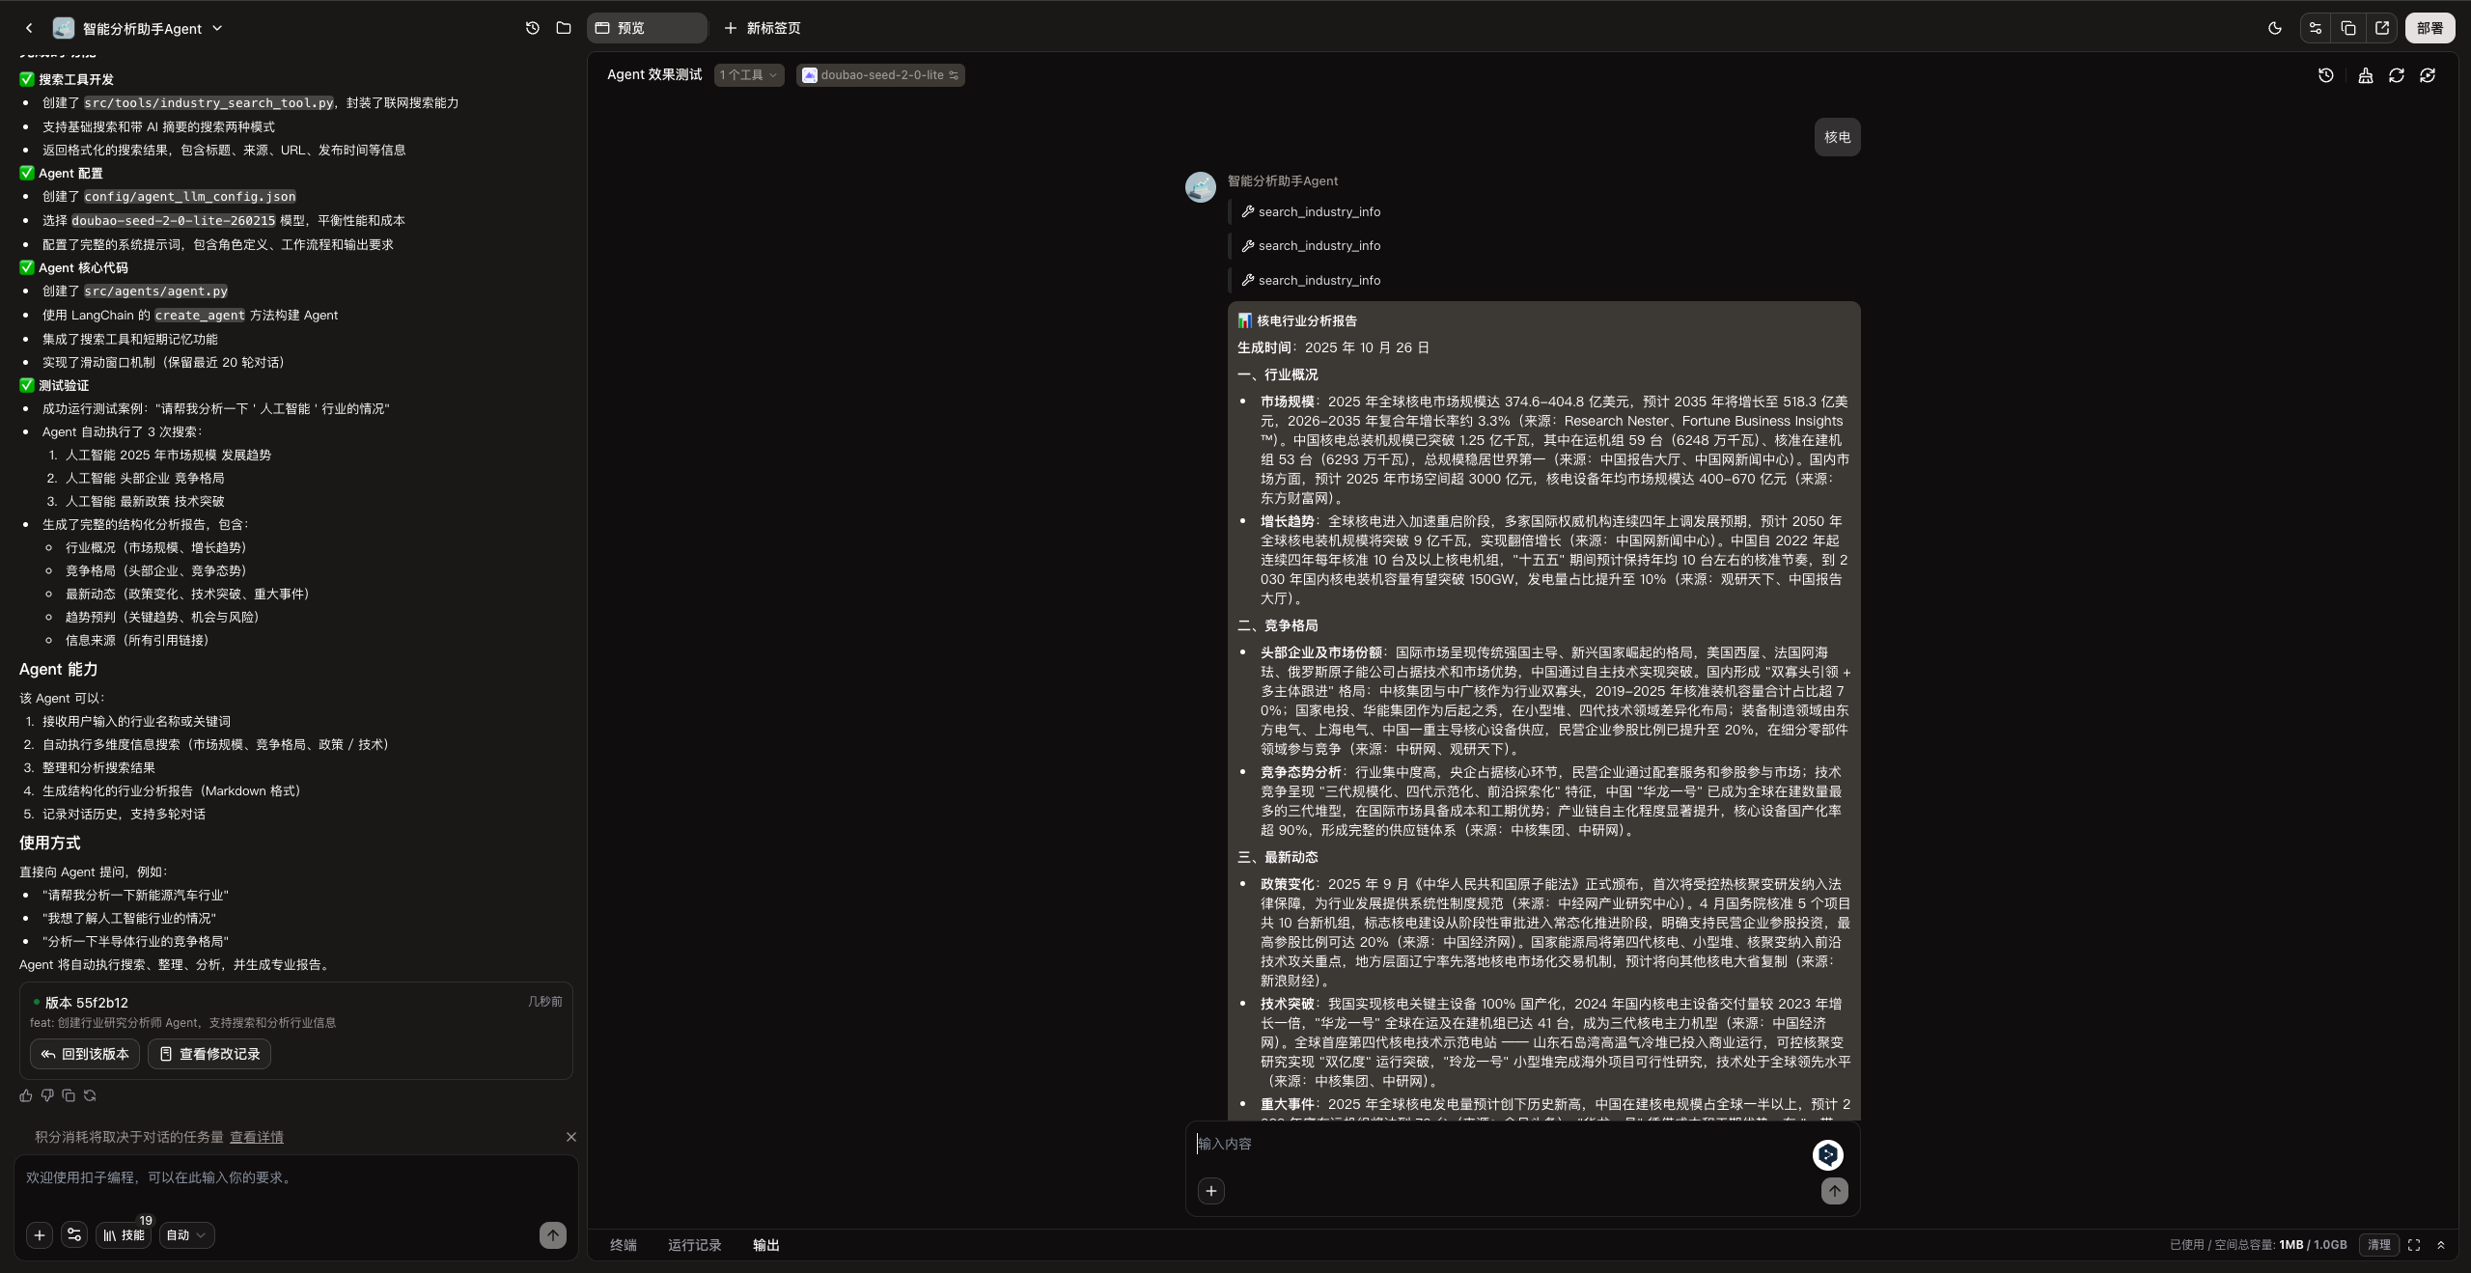Screen dimensions: 2471x1273
Task: Expand the 智能分析助手Agent project menu
Action: click(217, 28)
